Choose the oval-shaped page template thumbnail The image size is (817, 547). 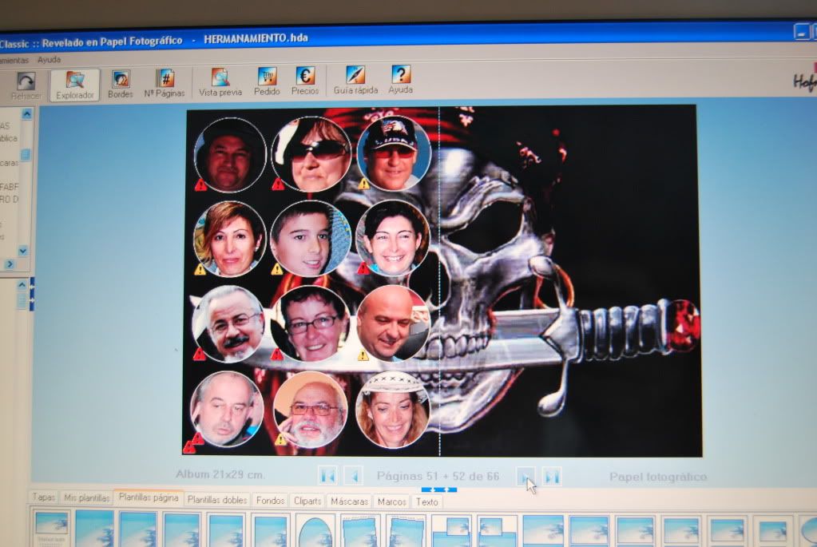[x=315, y=531]
